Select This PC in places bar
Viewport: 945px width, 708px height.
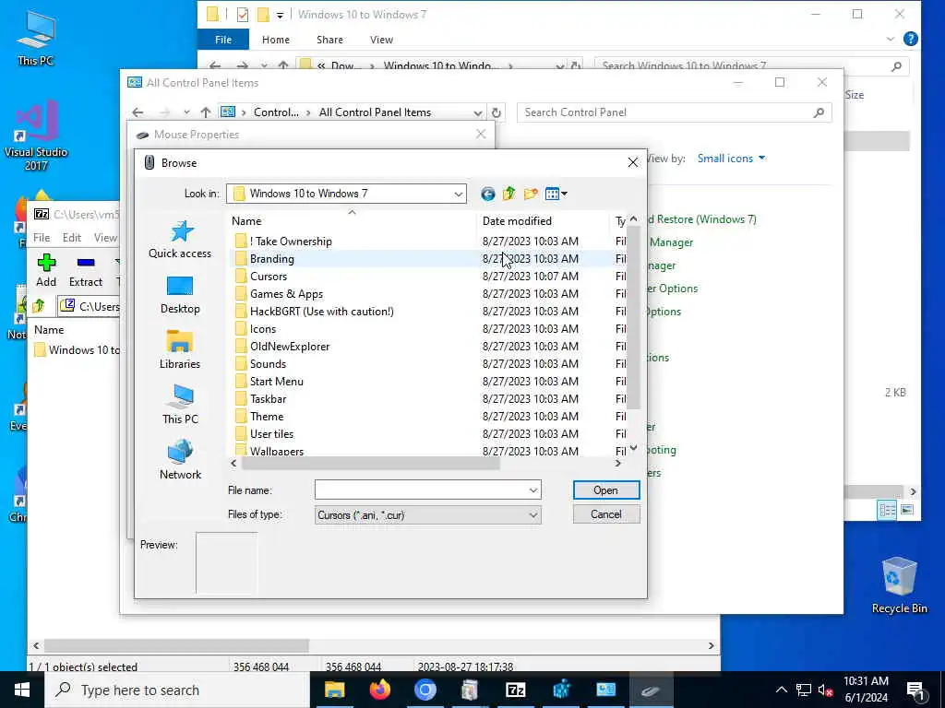(180, 405)
